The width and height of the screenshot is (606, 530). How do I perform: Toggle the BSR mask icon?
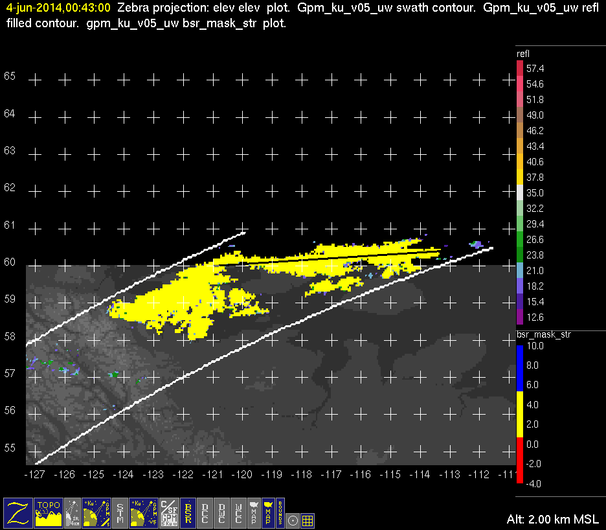tap(188, 512)
